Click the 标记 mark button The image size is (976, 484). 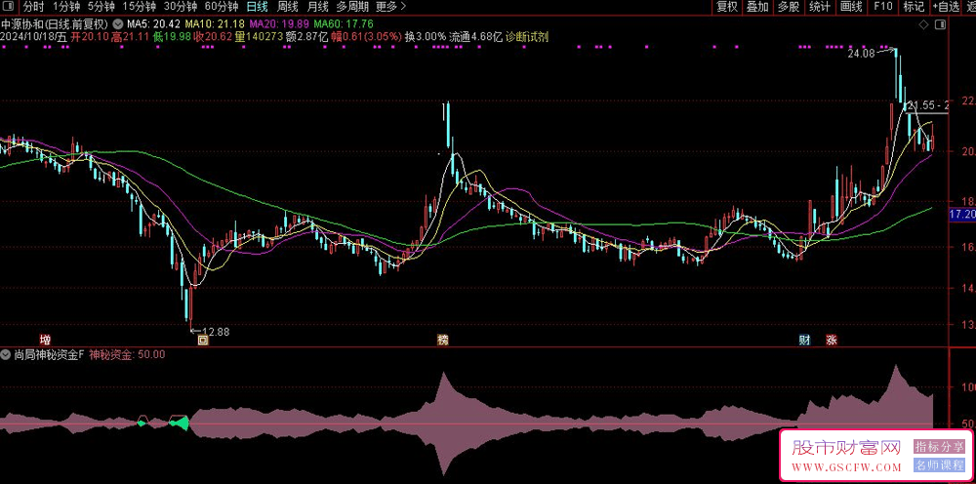pyautogui.click(x=914, y=7)
